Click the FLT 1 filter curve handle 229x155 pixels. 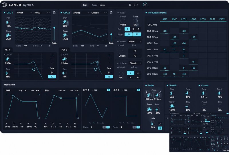33,69
